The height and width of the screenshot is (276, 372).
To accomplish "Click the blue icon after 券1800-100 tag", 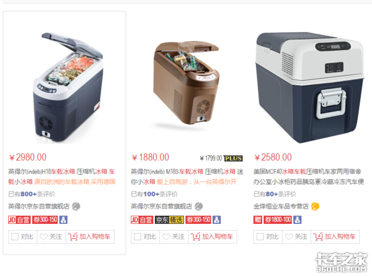I will (297, 220).
